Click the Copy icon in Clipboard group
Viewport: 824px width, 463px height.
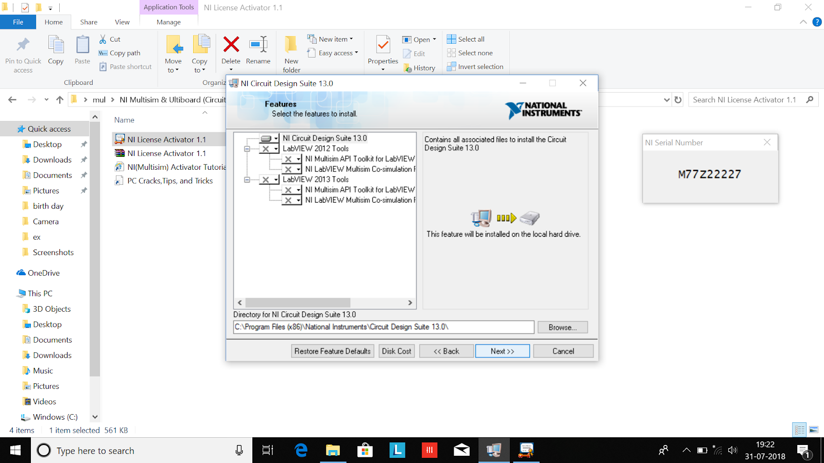[56, 45]
